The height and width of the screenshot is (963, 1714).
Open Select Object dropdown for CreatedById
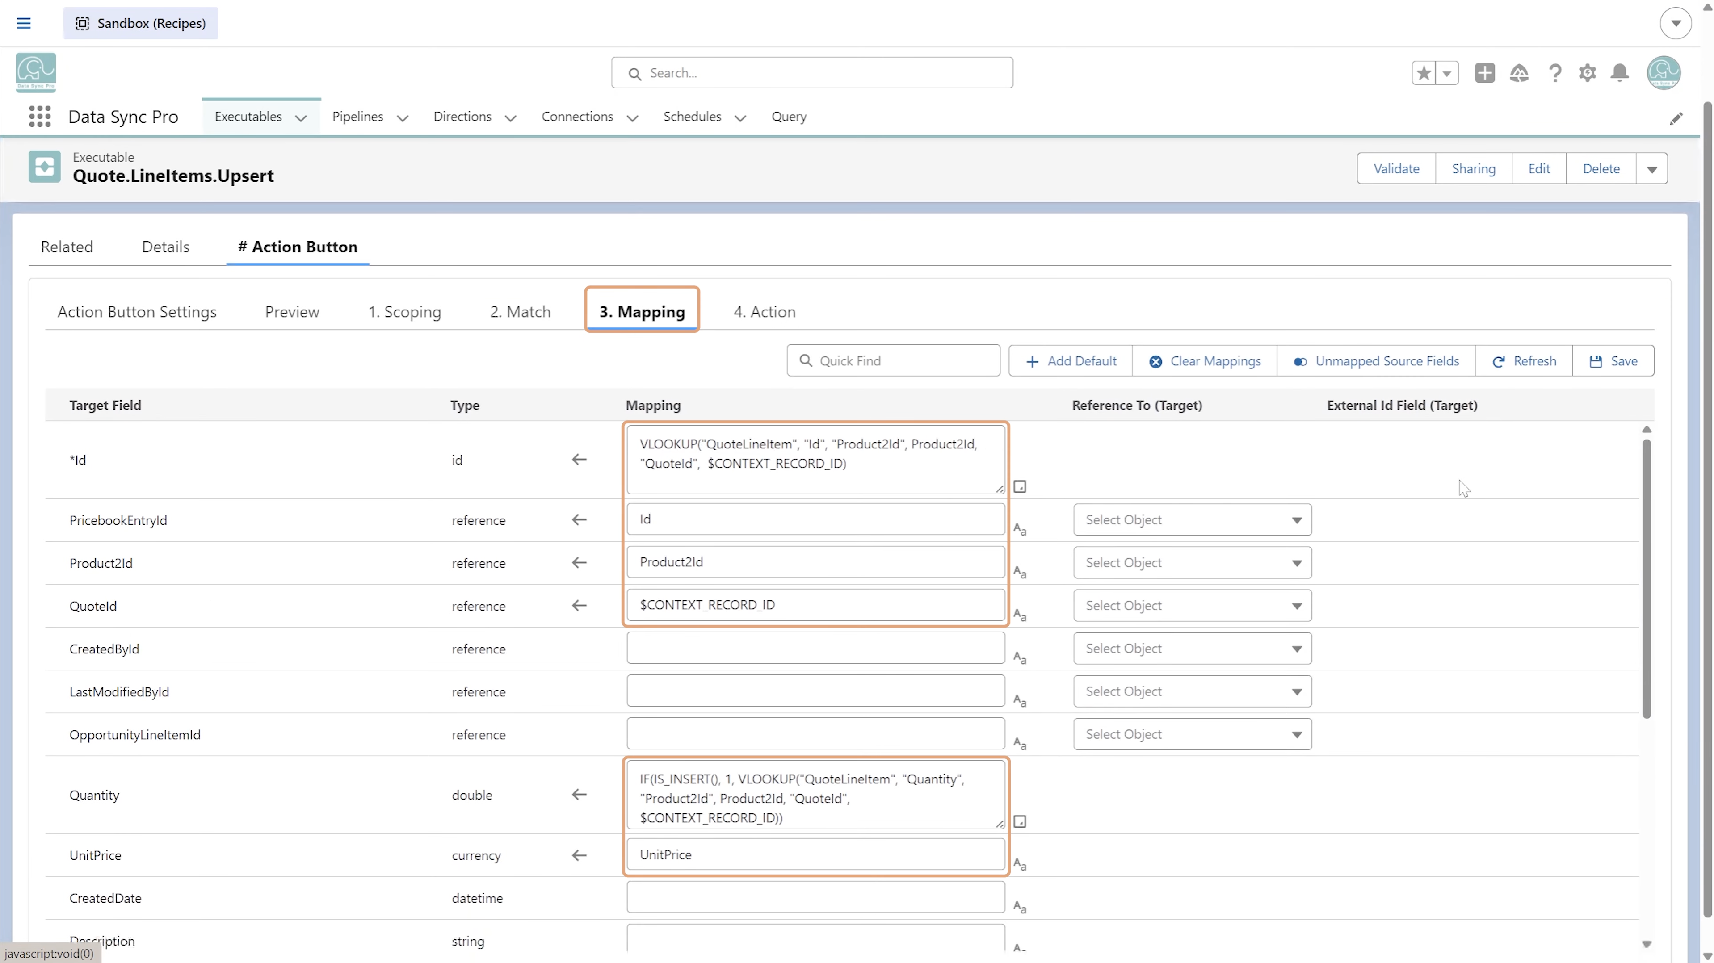pyautogui.click(x=1192, y=649)
